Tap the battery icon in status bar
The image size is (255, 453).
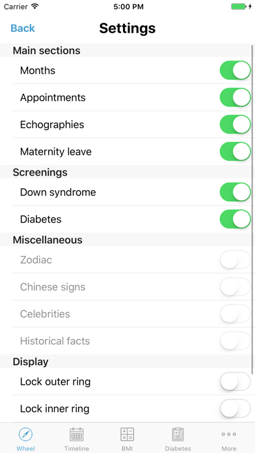(239, 7)
